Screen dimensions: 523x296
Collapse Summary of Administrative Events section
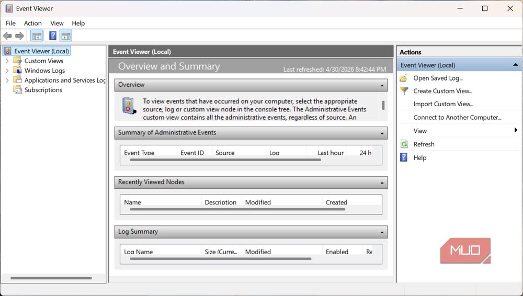click(382, 133)
